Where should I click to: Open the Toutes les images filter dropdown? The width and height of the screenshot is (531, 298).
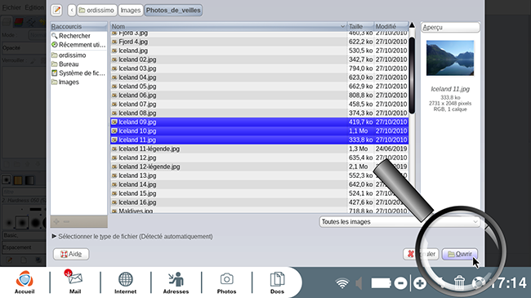click(x=399, y=222)
